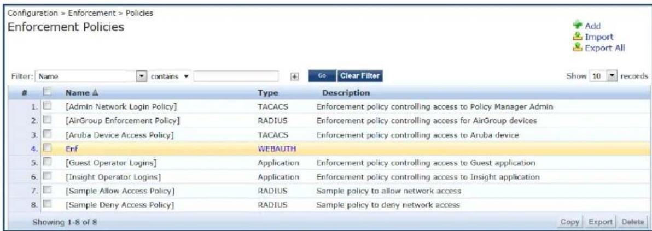Click the Clear Filter button
Screen dimensions: 652x231
tap(360, 76)
